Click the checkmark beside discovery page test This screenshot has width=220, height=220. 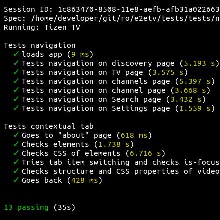point(16,63)
